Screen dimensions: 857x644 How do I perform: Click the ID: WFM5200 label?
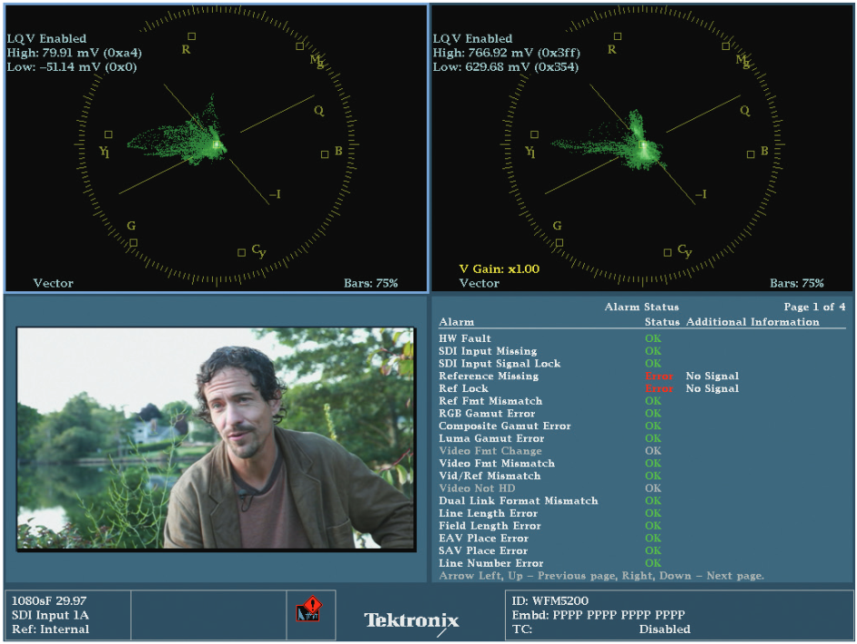tap(549, 600)
